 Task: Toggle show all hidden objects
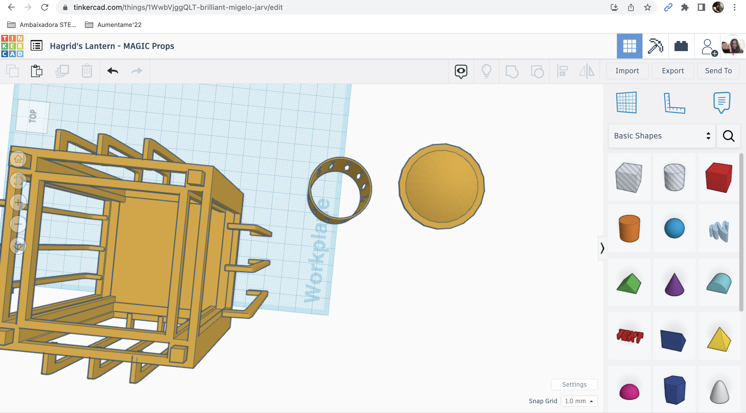coord(460,71)
